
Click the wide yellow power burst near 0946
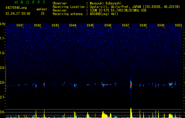coord(105,114)
